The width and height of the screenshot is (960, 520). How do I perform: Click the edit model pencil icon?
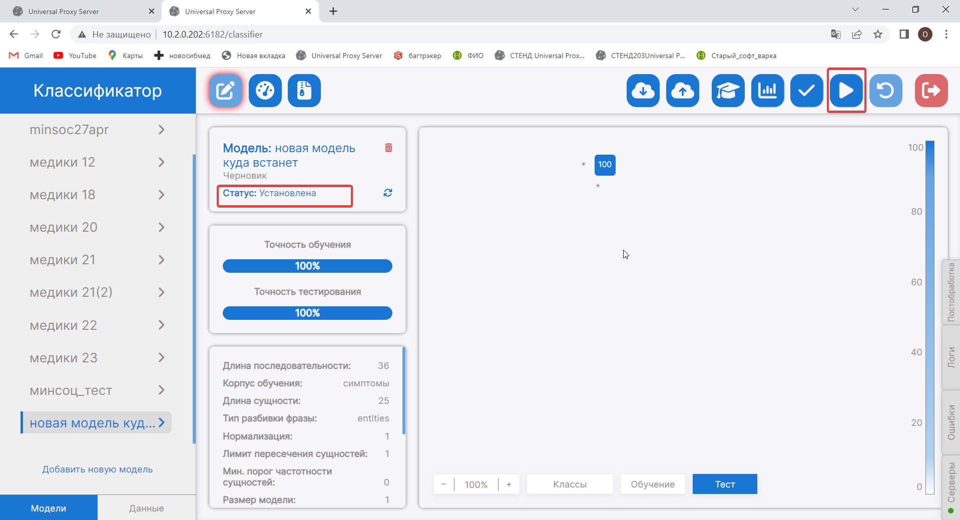pyautogui.click(x=225, y=91)
